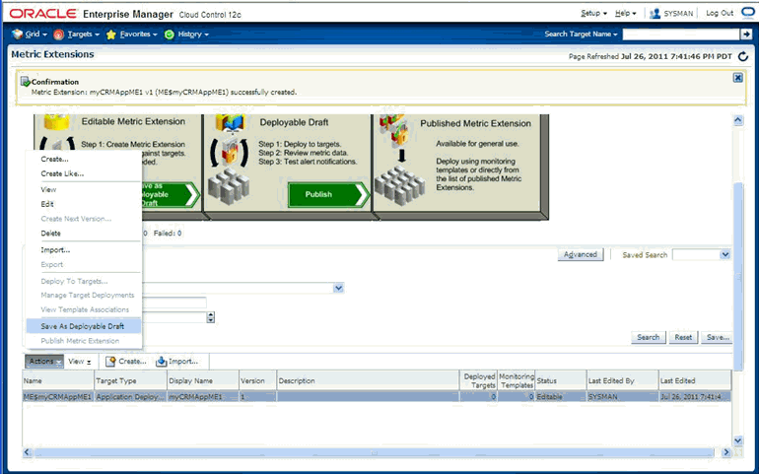This screenshot has height=474, width=759.
Task: Click the Create toolbar icon
Action: click(x=110, y=362)
